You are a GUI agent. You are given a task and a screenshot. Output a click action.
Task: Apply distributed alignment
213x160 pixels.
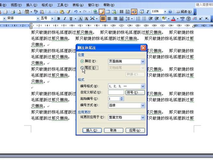point(121,19)
